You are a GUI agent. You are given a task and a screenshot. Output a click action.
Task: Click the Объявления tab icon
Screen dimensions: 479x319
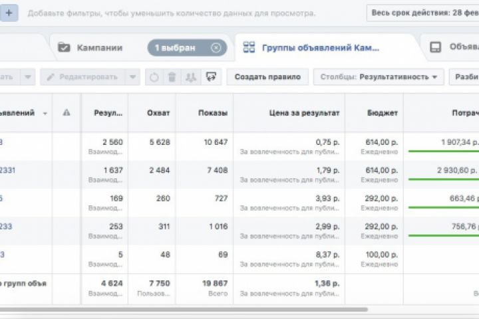click(435, 47)
